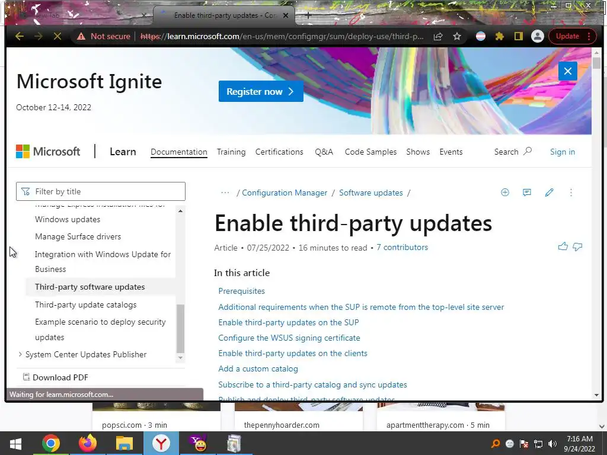Jump to Enable third-party updates on SUP

click(x=289, y=323)
